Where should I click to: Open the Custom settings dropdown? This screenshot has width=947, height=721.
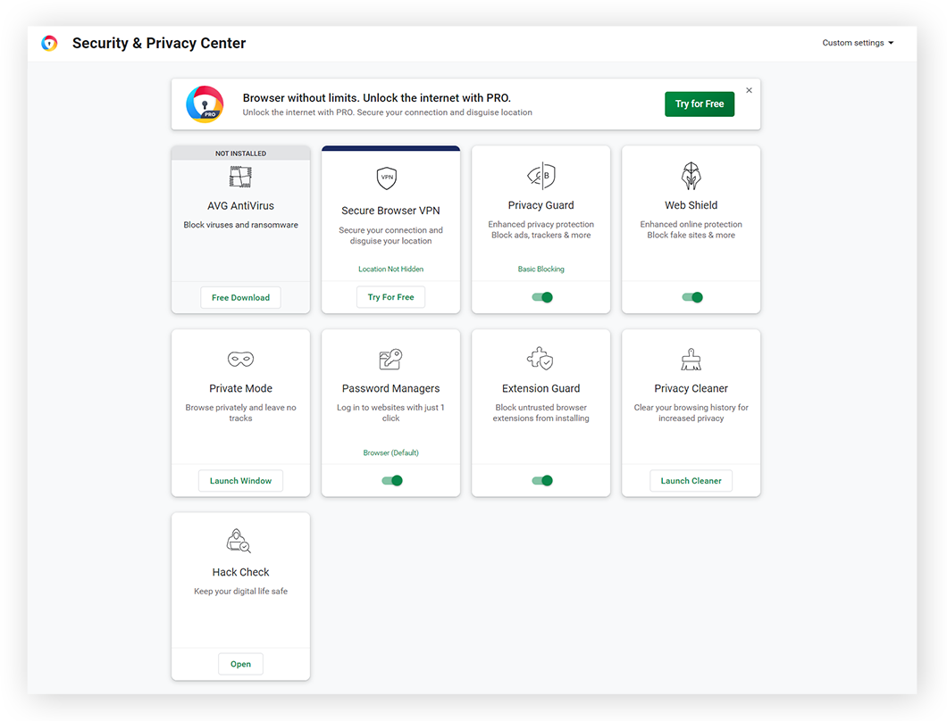tap(856, 42)
